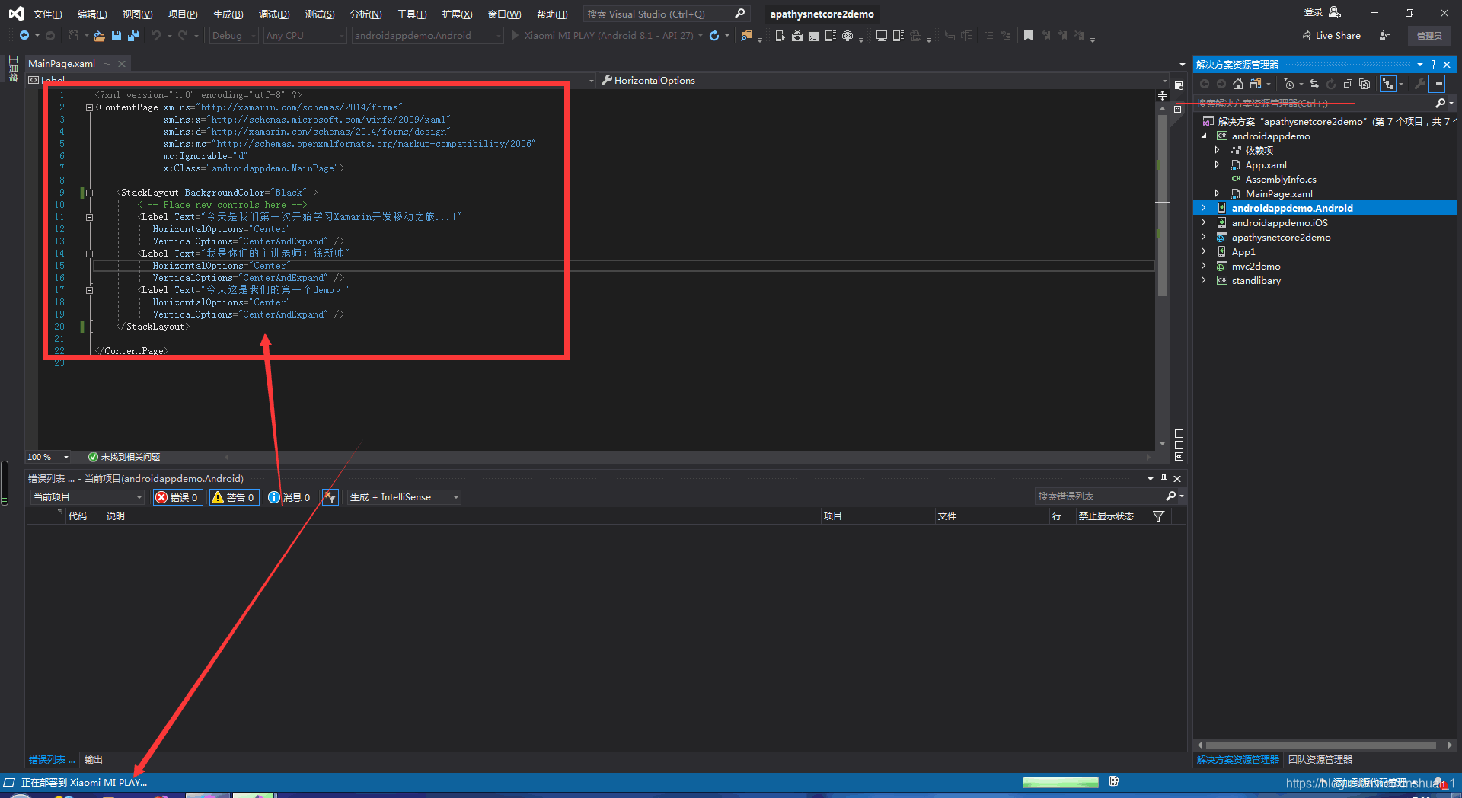1462x798 pixels.
Task: Toggle the Messages 0 filter button
Action: point(290,497)
